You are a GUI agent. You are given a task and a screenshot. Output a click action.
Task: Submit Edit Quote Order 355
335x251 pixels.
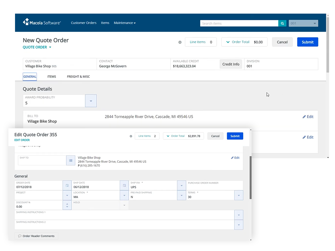click(x=235, y=136)
